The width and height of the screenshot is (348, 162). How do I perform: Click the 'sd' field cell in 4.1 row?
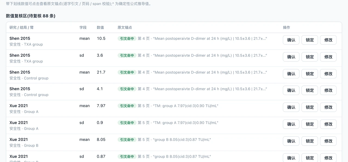[82, 89]
